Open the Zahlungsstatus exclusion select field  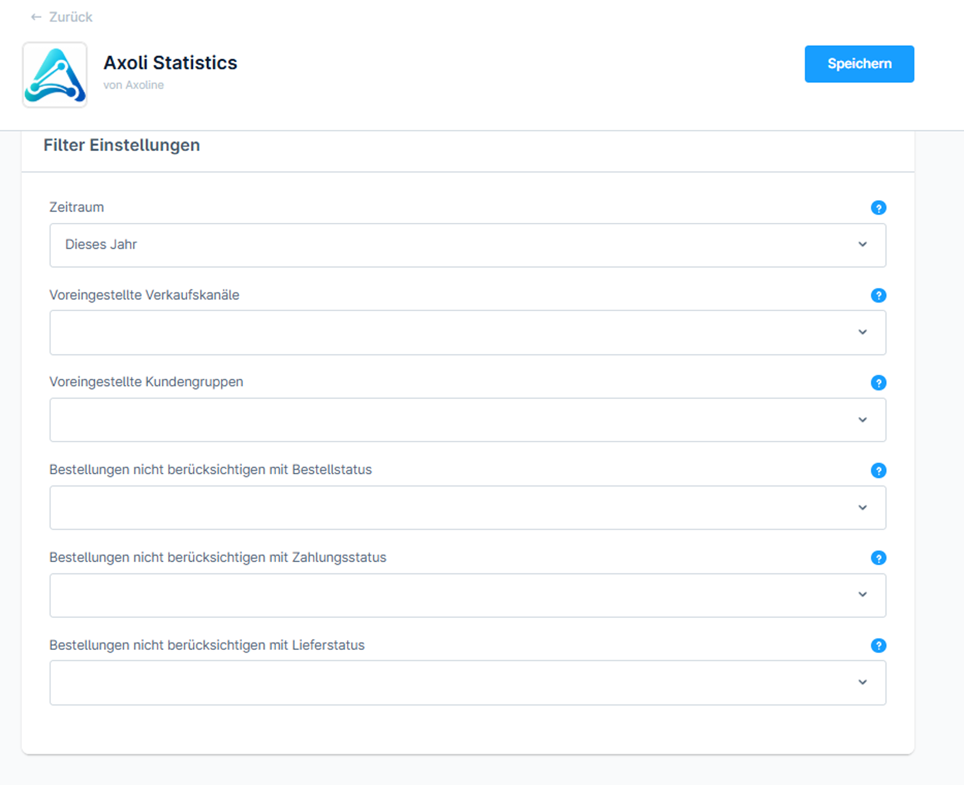[467, 595]
